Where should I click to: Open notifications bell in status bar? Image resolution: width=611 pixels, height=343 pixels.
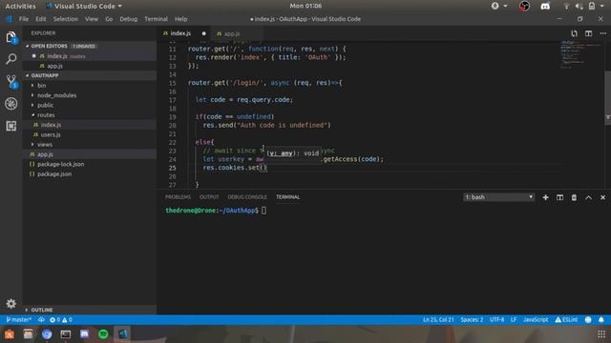[601, 320]
